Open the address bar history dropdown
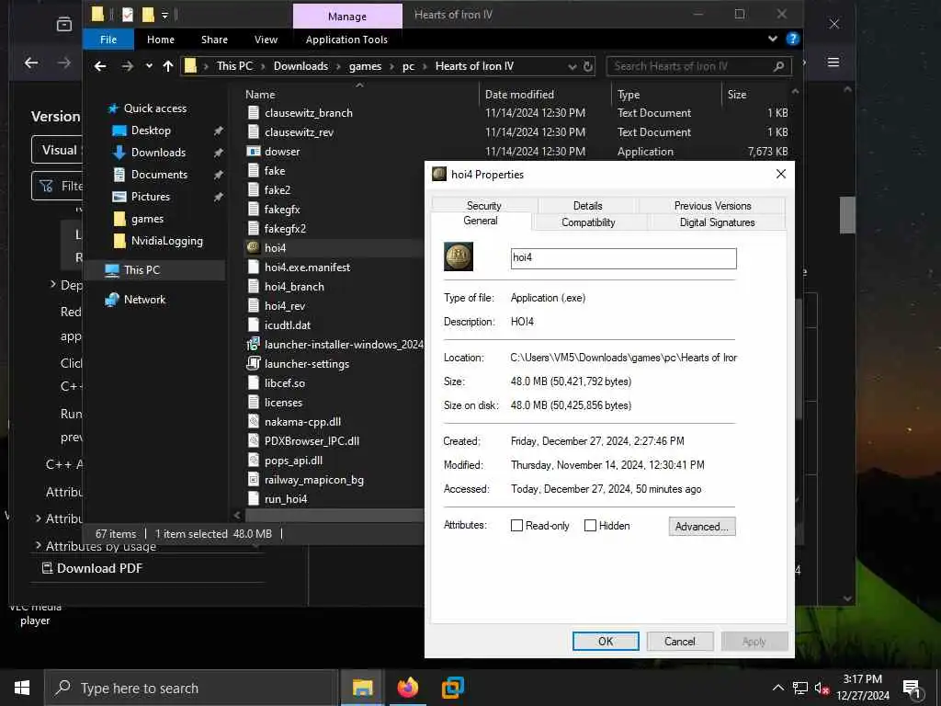The image size is (941, 706). click(572, 66)
